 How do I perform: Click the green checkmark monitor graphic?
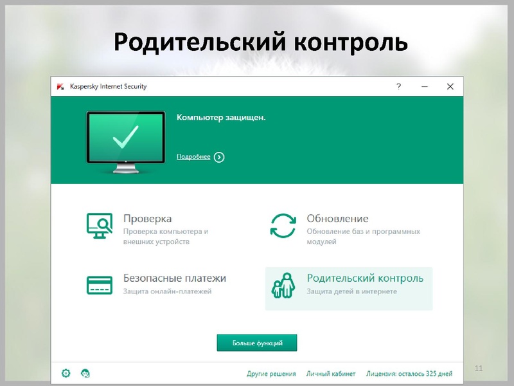point(124,137)
